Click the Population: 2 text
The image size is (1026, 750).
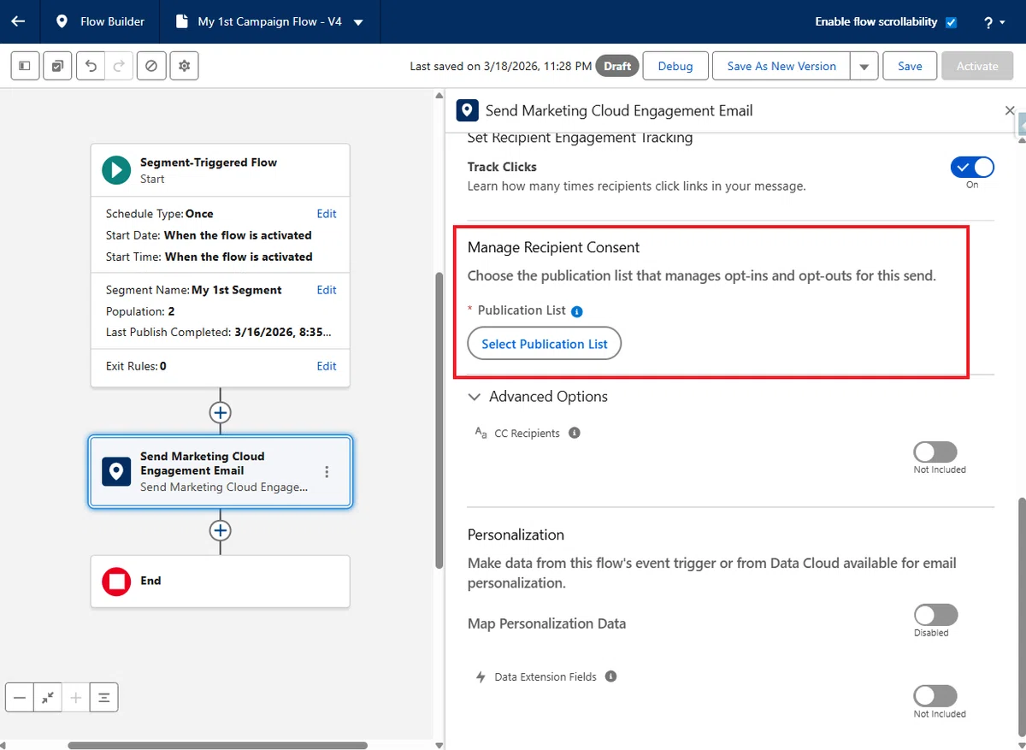coord(140,311)
